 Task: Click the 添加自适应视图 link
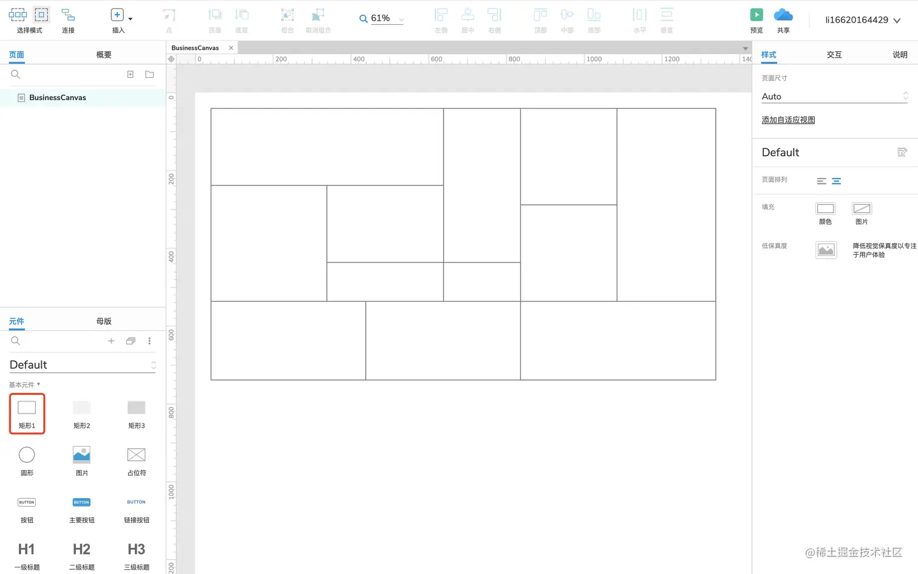click(x=788, y=120)
